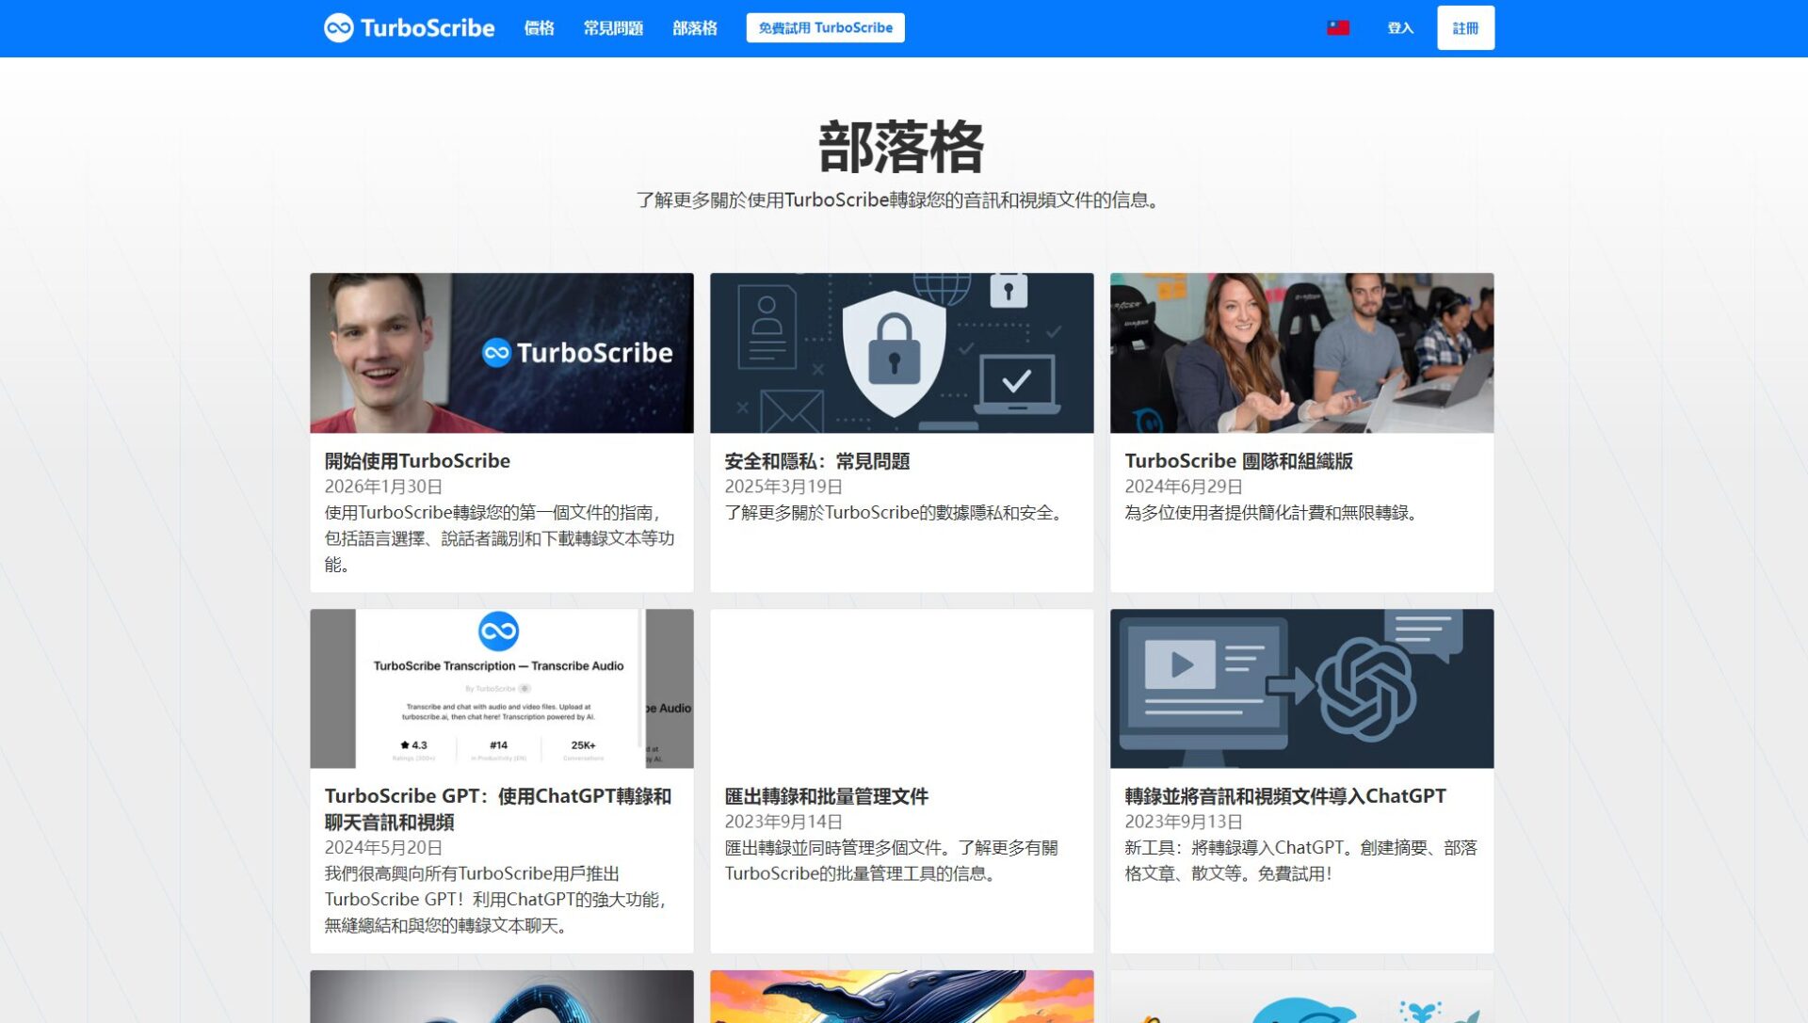This screenshot has width=1808, height=1023.
Task: Open the 常見問題 navigation item
Action: (x=612, y=28)
